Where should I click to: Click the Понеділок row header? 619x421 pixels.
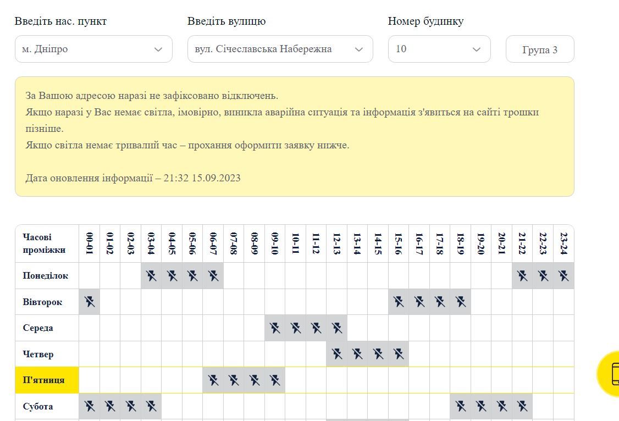click(x=47, y=276)
